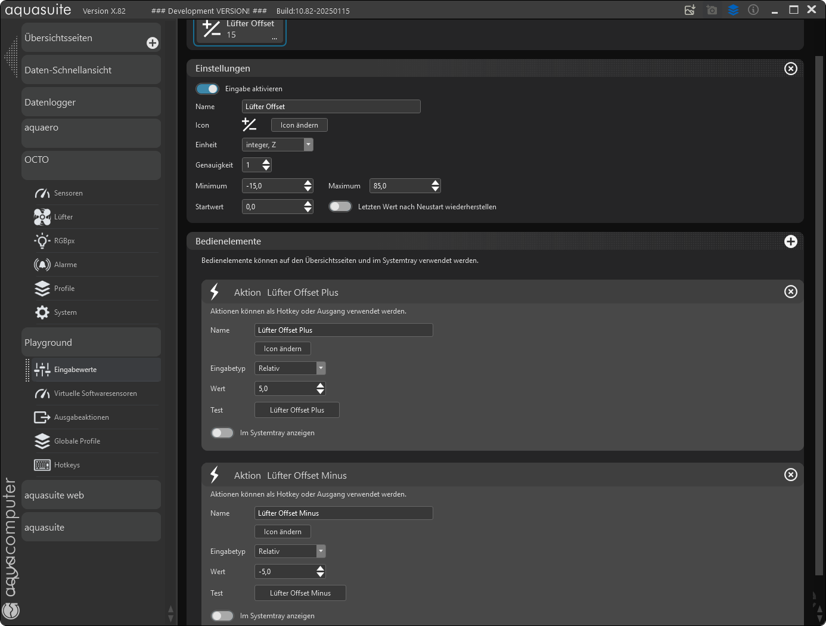Click the layers icon in title bar
This screenshot has width=826, height=626.
point(733,10)
